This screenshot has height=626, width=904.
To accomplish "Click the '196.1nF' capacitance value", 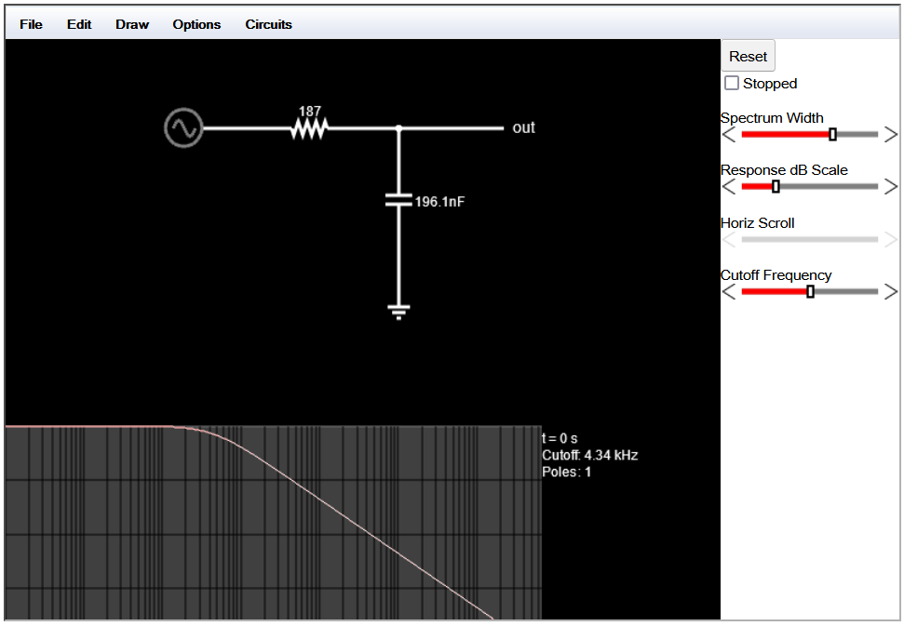I will (x=439, y=202).
